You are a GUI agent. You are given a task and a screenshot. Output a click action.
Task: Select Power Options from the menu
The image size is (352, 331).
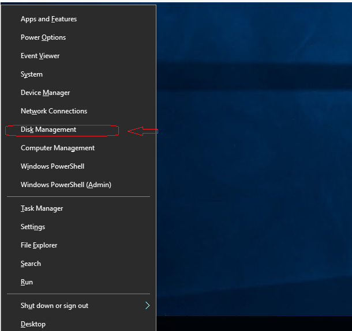[x=78, y=37]
